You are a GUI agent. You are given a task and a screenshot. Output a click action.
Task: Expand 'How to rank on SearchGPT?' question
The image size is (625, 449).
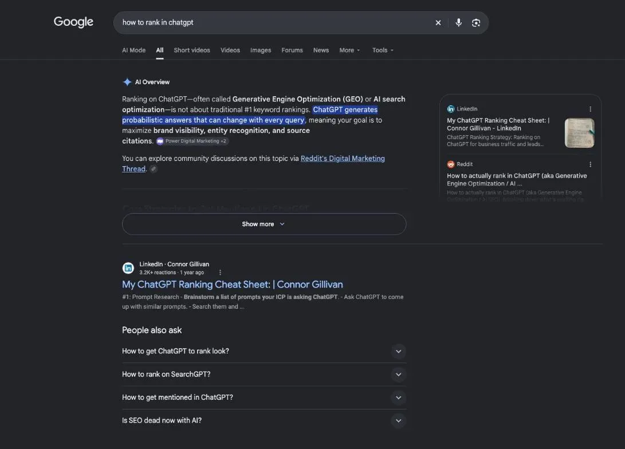(x=264, y=375)
